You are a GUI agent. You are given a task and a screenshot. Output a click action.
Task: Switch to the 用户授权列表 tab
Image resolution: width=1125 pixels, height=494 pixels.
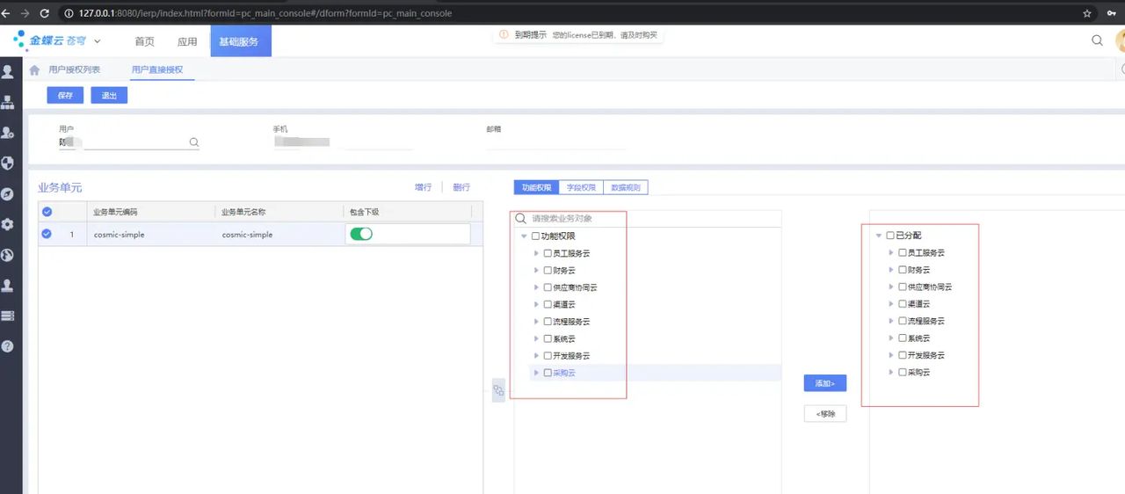click(75, 70)
